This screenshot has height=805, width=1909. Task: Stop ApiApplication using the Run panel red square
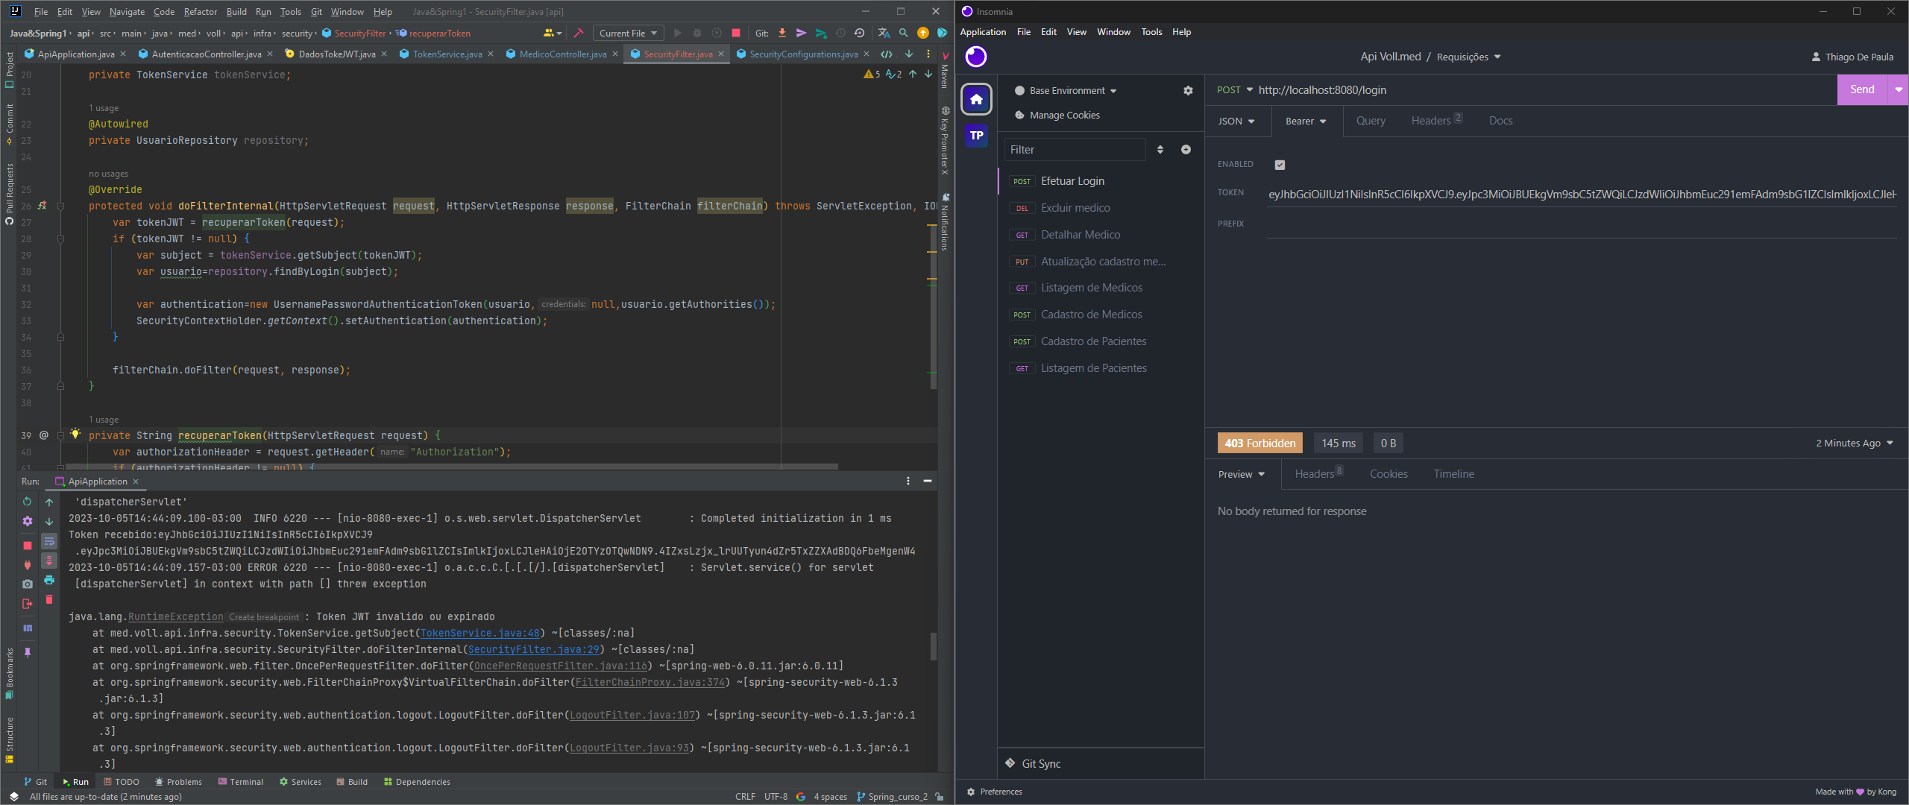pos(28,546)
